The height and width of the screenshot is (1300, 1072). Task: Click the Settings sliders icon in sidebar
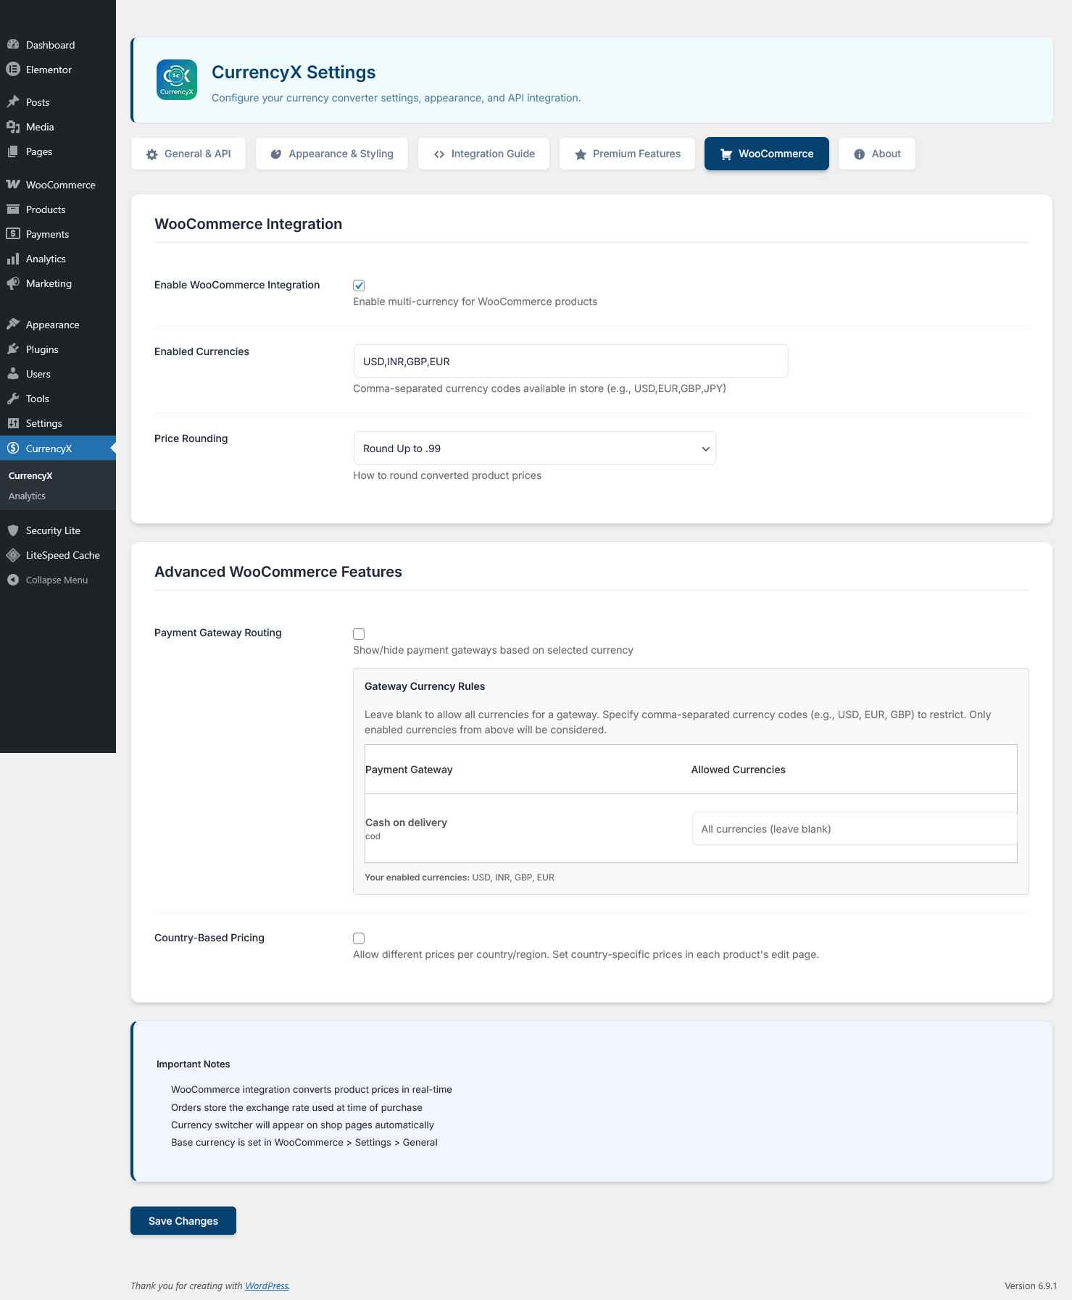13,423
